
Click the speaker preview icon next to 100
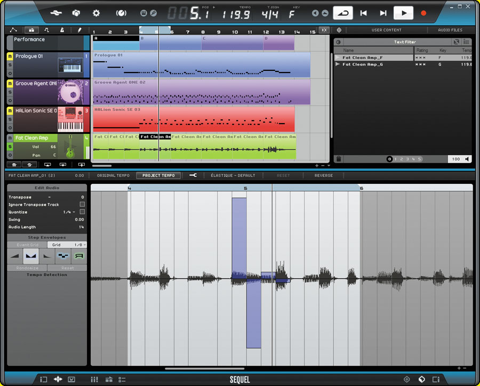pyautogui.click(x=467, y=159)
